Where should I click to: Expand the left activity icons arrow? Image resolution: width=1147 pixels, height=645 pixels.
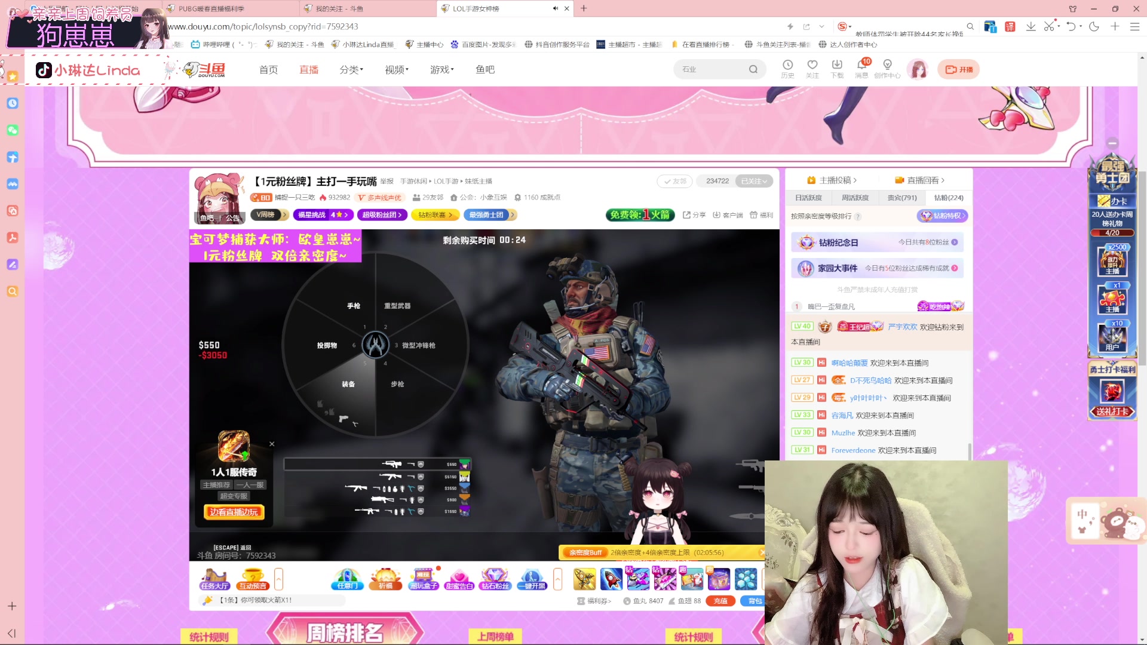278,579
